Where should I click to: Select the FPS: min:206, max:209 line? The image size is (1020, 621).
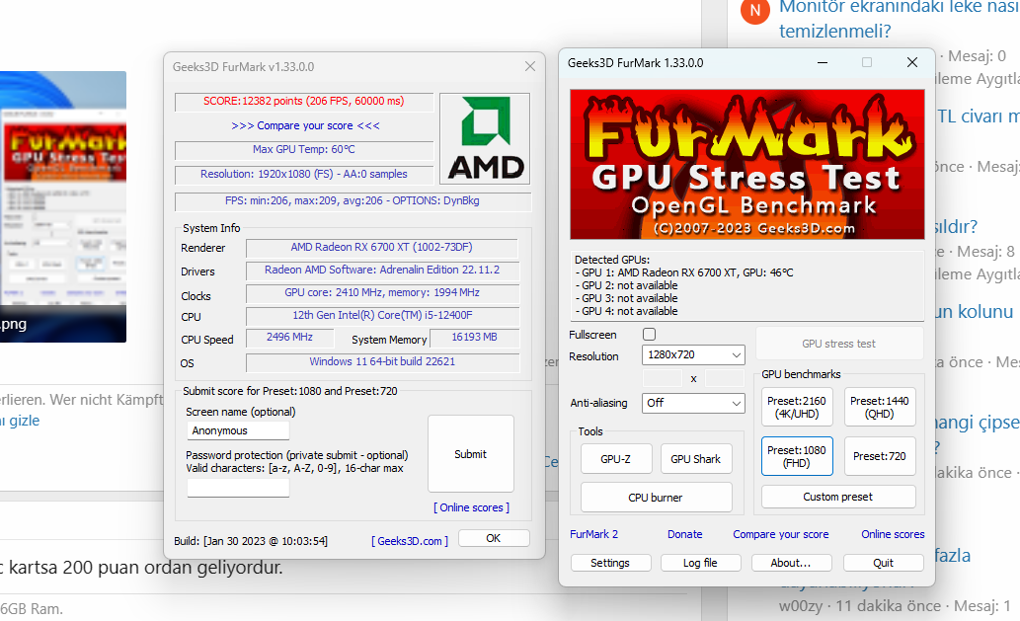point(353,201)
